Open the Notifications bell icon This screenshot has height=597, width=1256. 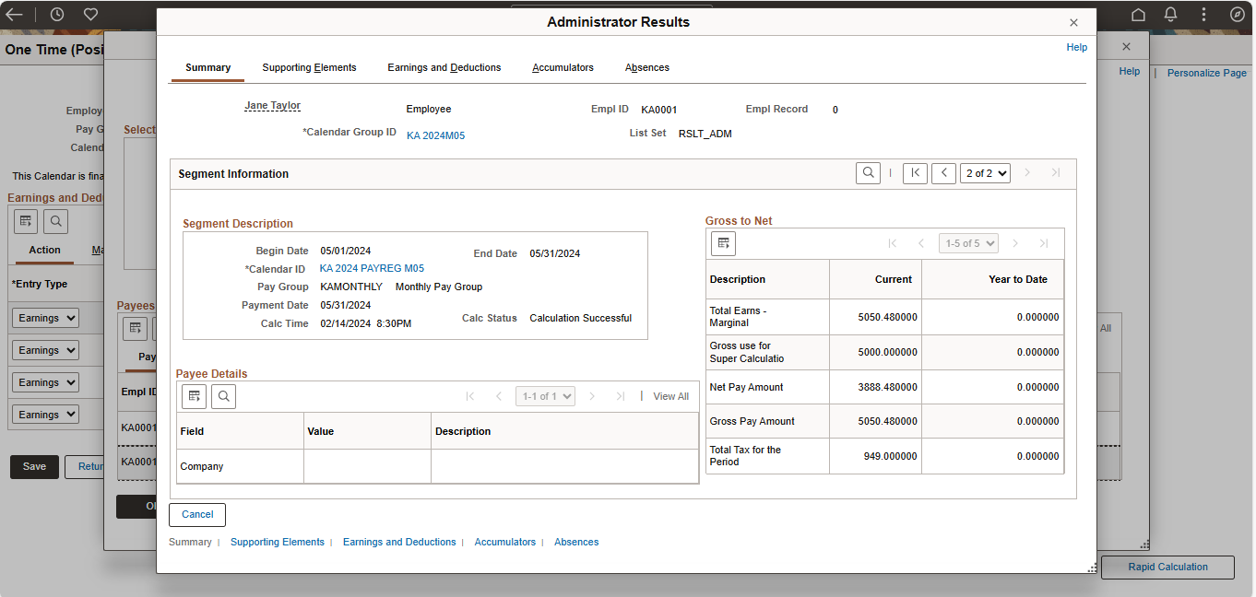(1169, 14)
